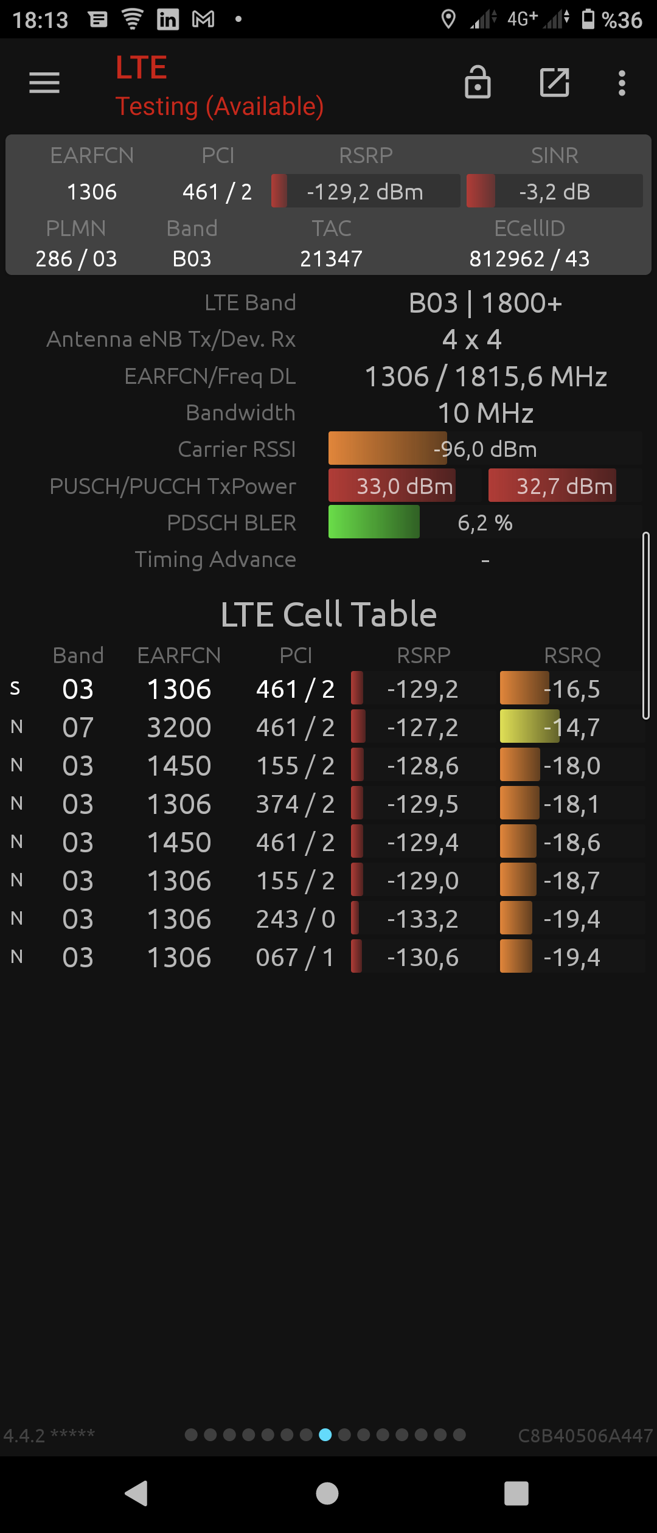Tap the export/share box icon
Image resolution: width=657 pixels, height=1533 pixels.
555,82
